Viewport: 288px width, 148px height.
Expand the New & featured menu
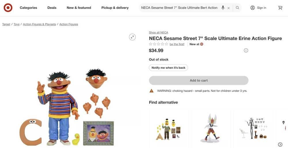tap(79, 8)
